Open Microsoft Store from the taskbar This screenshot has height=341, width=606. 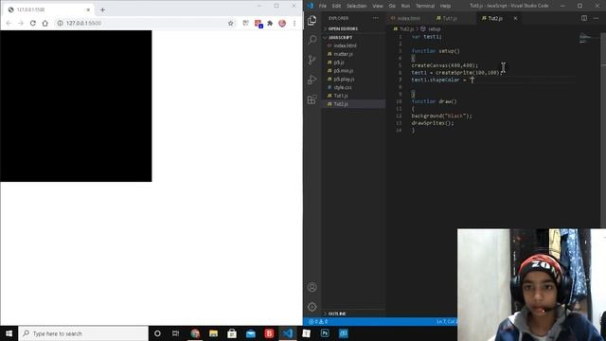(232, 333)
